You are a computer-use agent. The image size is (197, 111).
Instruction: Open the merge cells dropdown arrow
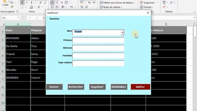pos(70,3)
